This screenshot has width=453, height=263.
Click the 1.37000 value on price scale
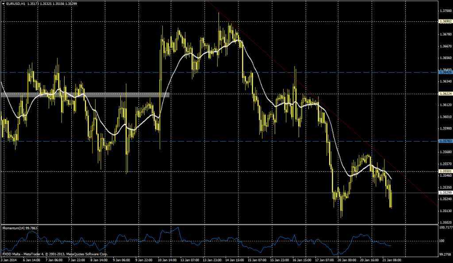tap(445, 10)
